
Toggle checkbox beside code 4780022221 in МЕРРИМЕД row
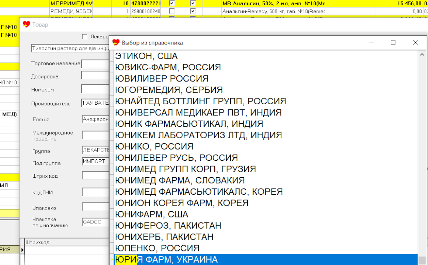(x=172, y=3)
